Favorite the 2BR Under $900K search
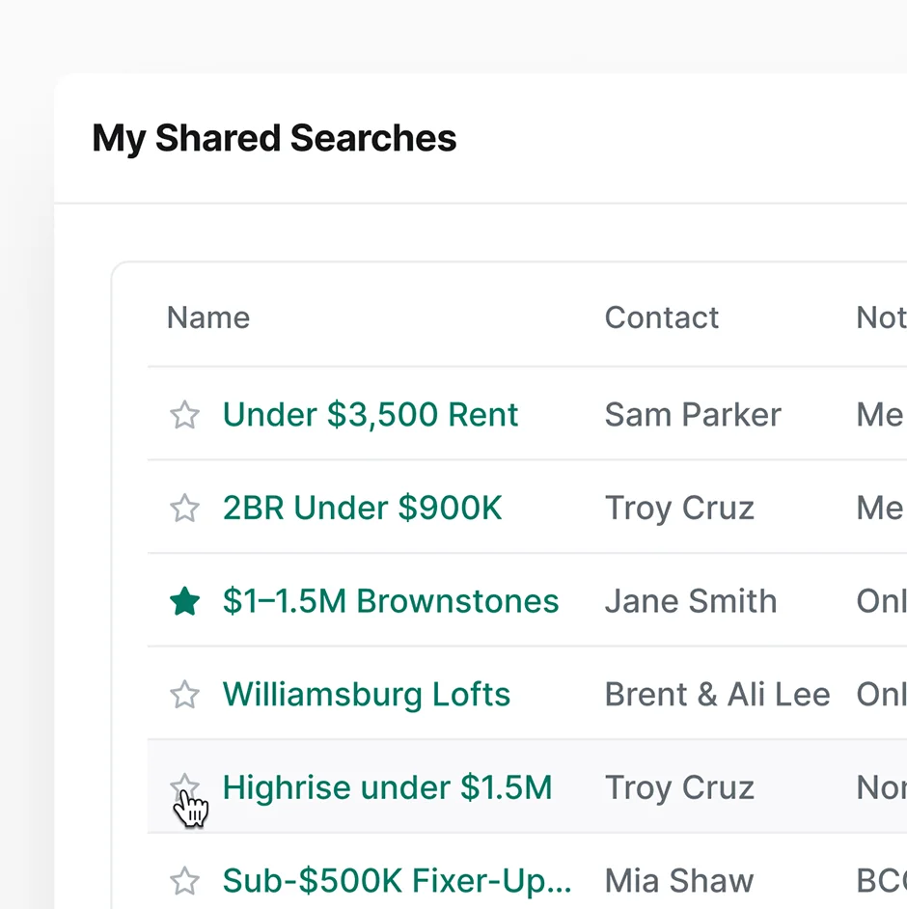 point(184,509)
